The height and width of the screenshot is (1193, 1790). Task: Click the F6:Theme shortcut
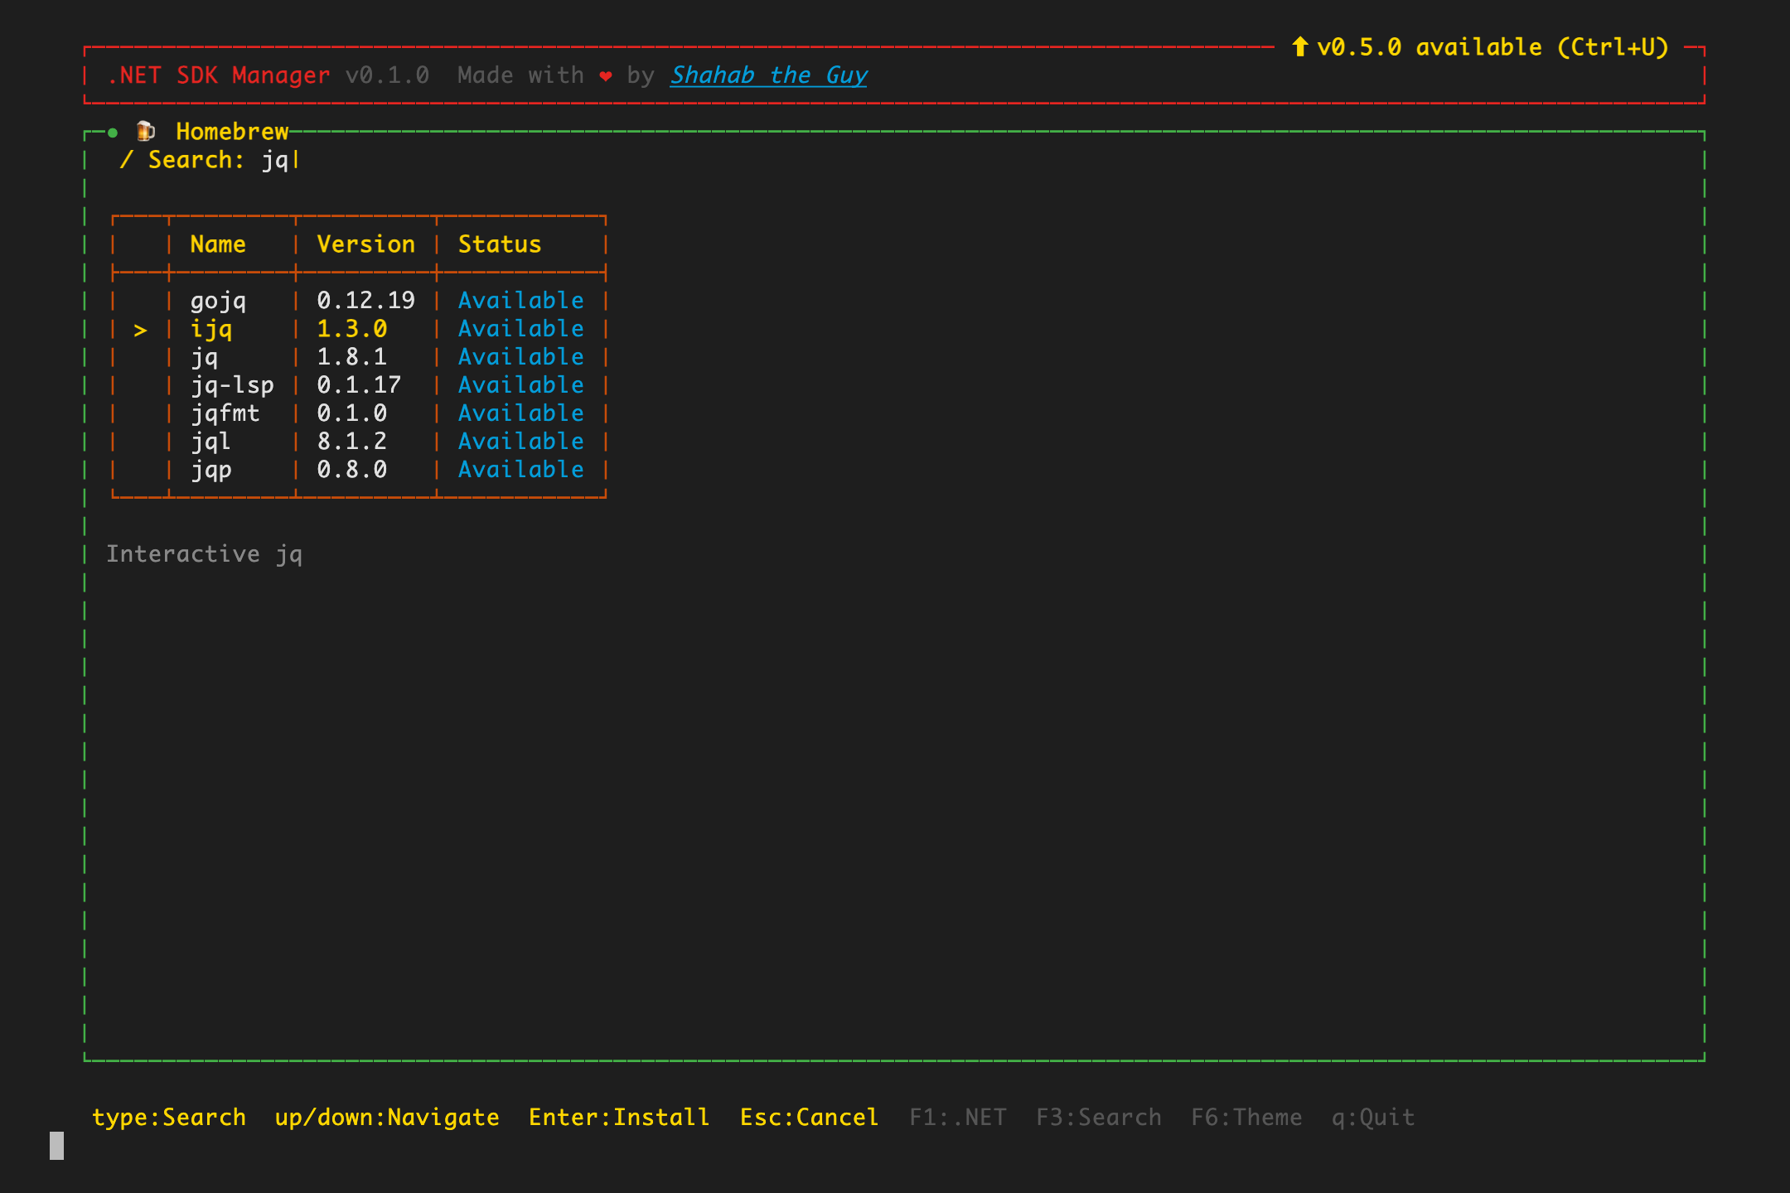pyautogui.click(x=1246, y=1118)
